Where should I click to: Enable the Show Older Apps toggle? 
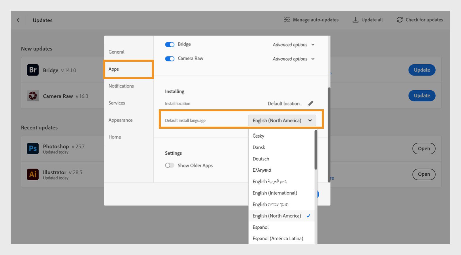click(170, 165)
